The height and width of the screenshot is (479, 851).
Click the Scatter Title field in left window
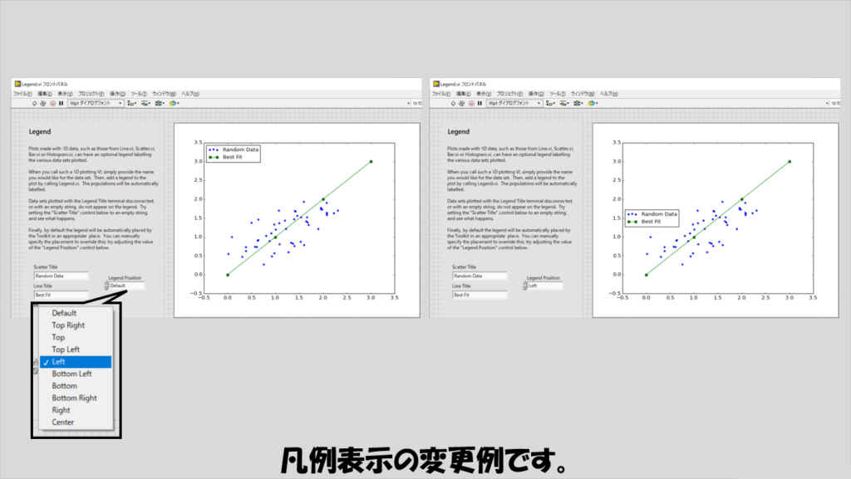point(61,276)
